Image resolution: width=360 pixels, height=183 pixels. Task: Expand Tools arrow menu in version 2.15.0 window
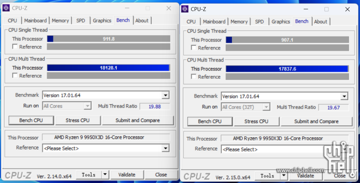click(284, 176)
